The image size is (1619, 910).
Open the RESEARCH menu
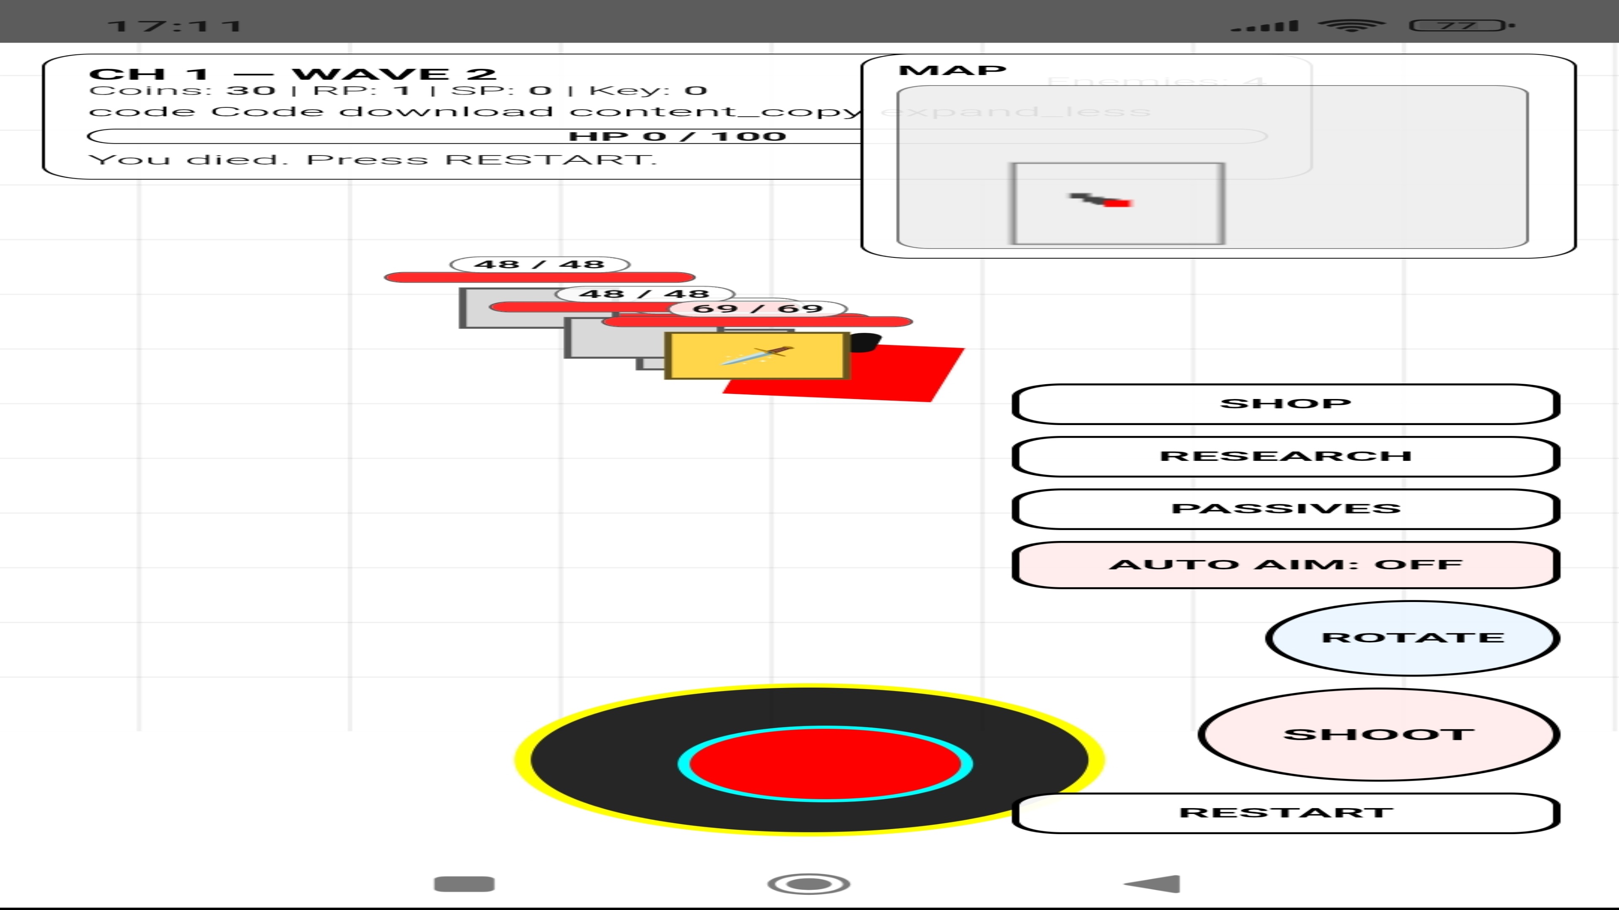tap(1285, 457)
